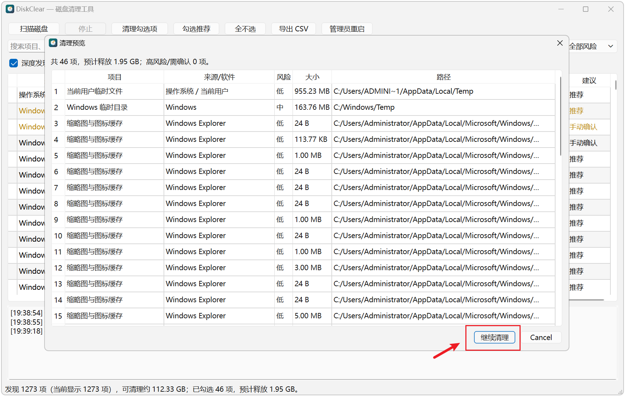Viewport: 625px width, 396px height.
Task: Close the DiskClear main window
Action: [x=611, y=9]
